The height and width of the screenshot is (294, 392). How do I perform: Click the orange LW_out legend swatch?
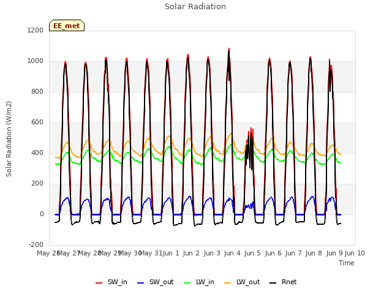228,283
